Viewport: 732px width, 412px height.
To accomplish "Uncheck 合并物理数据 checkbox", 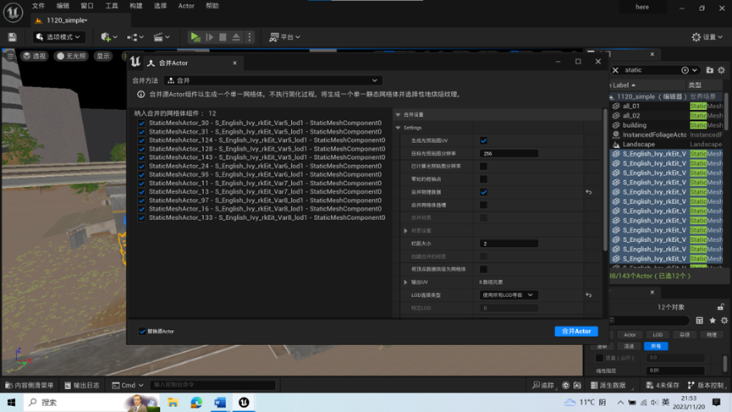I will coord(484,192).
